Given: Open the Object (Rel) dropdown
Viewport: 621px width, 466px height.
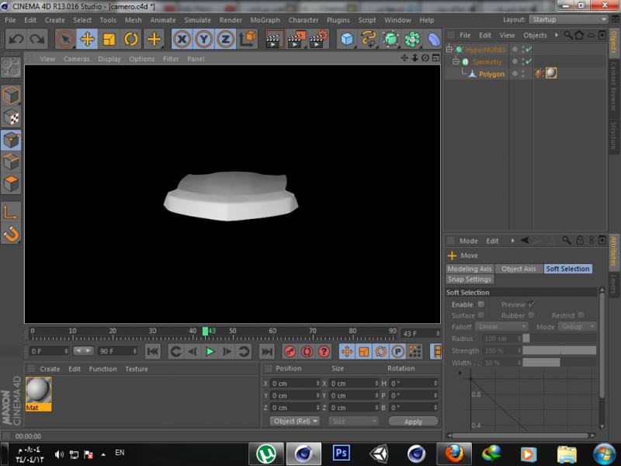Looking at the screenshot, I should click(x=295, y=421).
